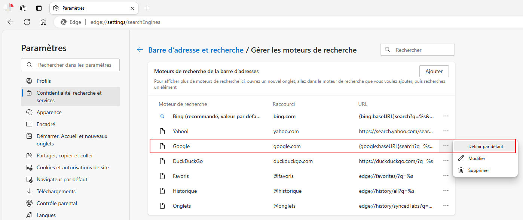Switch to the Paramètres browser tab
The image size is (523, 220).
(90, 8)
